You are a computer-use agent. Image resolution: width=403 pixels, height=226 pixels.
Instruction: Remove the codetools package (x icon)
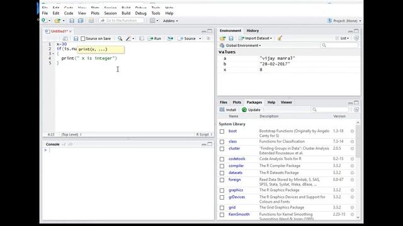point(353,159)
